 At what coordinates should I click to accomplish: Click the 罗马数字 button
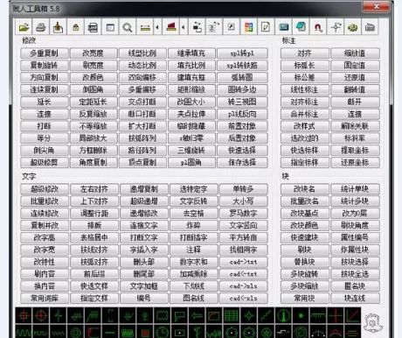243,214
